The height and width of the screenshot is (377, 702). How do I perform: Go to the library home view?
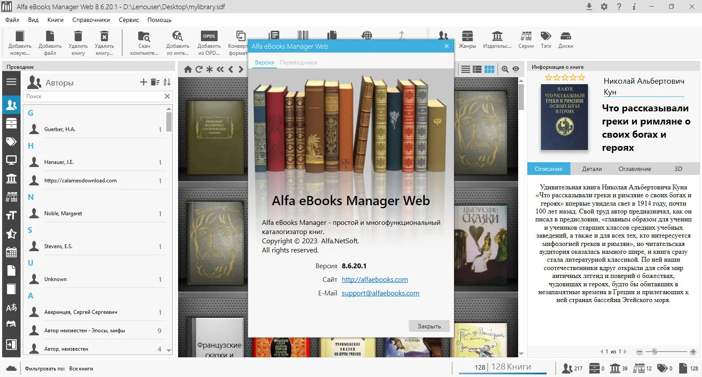click(188, 69)
